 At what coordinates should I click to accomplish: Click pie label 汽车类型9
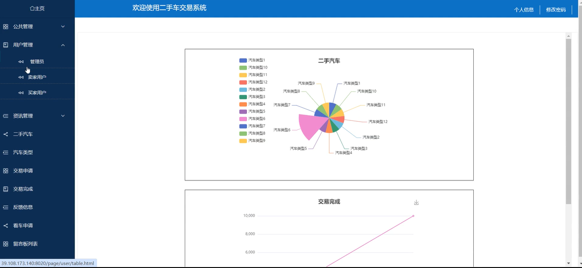(x=306, y=83)
